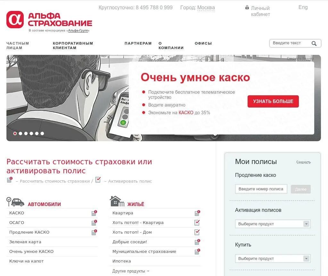The height and width of the screenshot is (276, 328).
Task: Open the Купить product dropdown
Action: 273,259
